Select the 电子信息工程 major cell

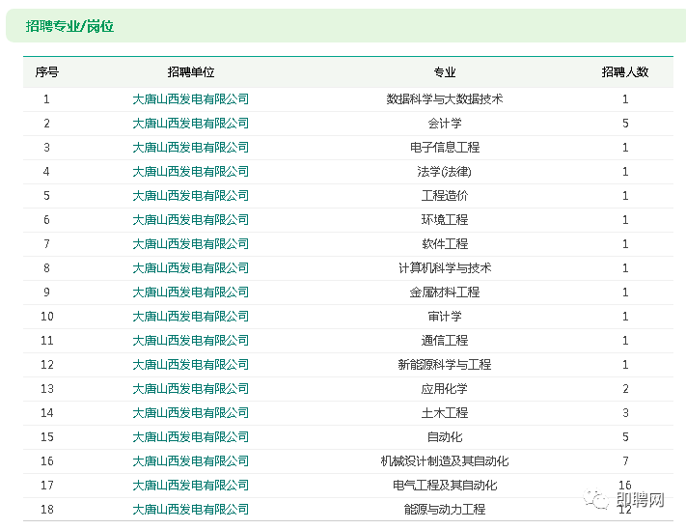coord(445,148)
